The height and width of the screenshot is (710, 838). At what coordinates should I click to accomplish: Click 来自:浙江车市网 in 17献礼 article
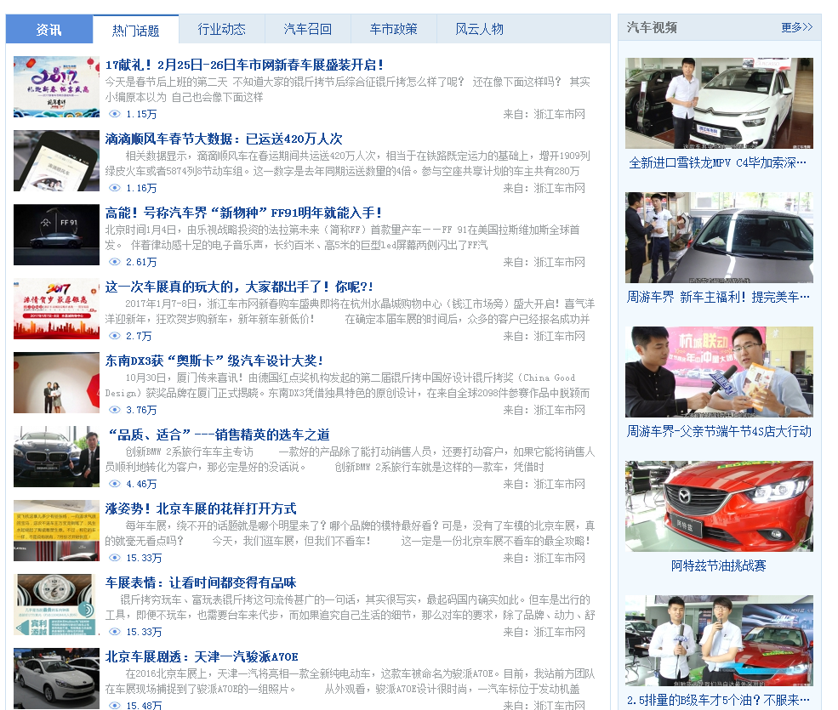544,114
